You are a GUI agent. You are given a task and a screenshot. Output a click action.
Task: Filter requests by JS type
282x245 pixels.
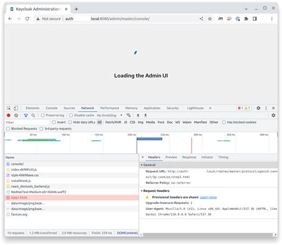[x=126, y=122]
